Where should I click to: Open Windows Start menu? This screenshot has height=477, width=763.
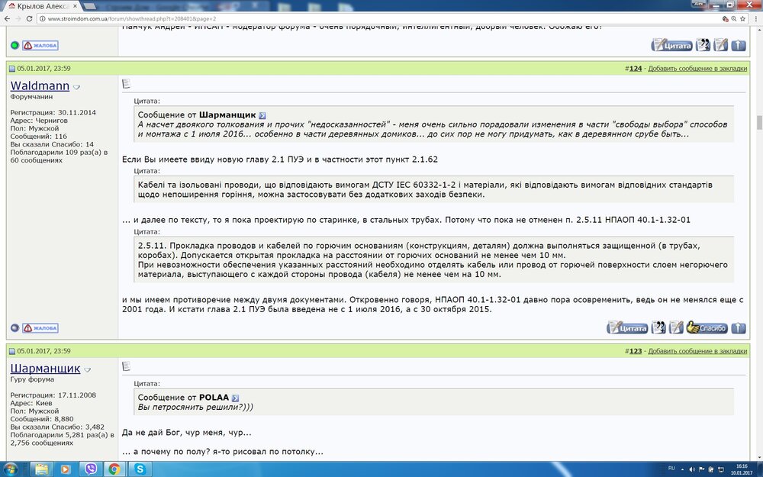pyautogui.click(x=10, y=469)
